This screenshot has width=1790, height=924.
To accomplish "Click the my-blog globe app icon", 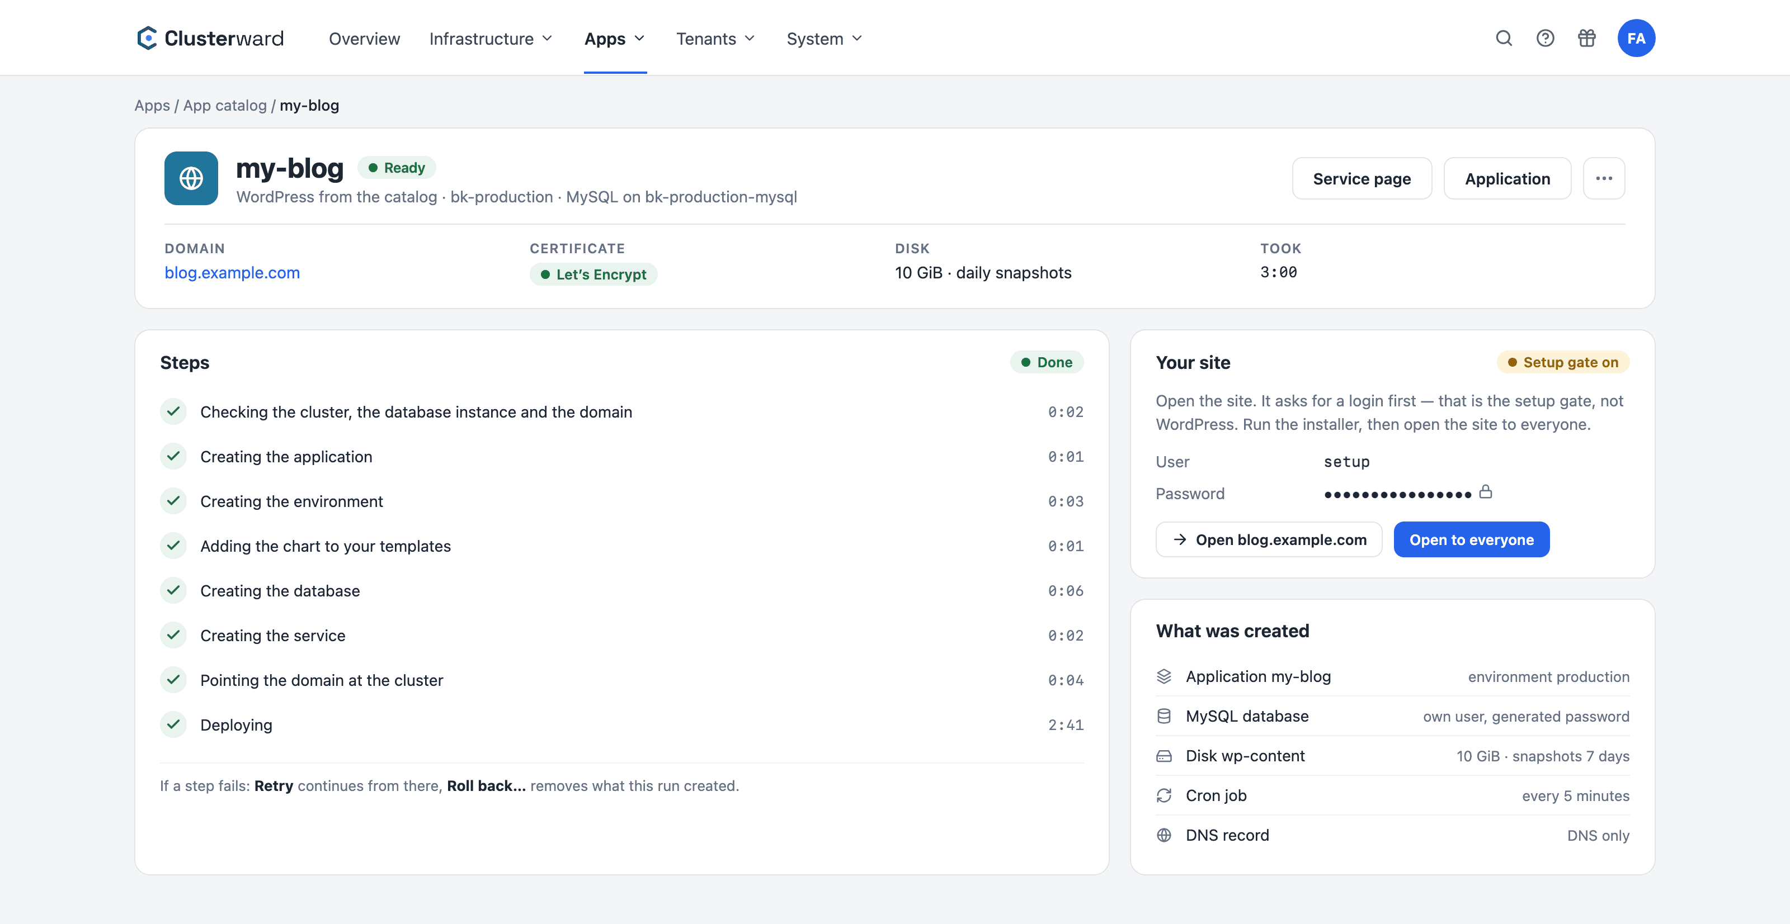I will pos(191,178).
